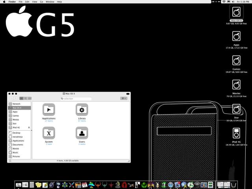Screen dimensions: 252x189
Task: Select Documents in Finder sidebar
Action: (19, 145)
